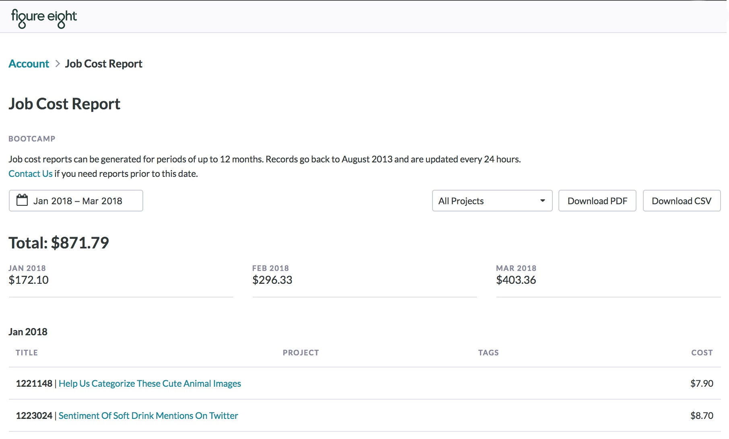729x439 pixels.
Task: Select the MAR 2018 monthly total $403.36
Action: click(516, 280)
